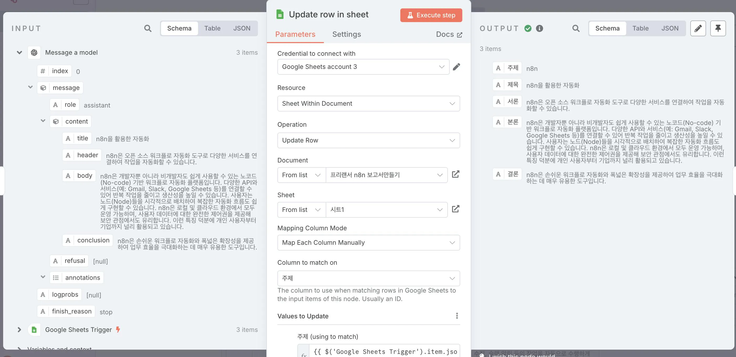
Task: Switch OUTPUT view to JSON
Action: click(x=670, y=28)
